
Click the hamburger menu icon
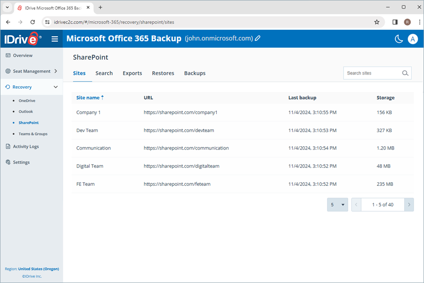pyautogui.click(x=55, y=39)
